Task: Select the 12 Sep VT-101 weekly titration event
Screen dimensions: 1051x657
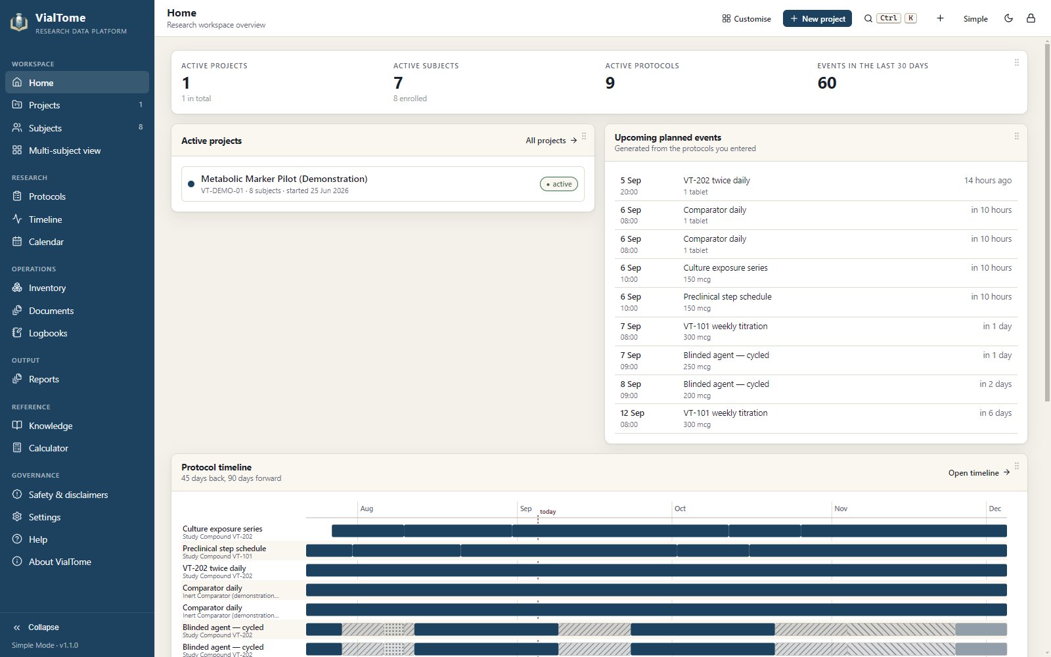Action: point(816,419)
